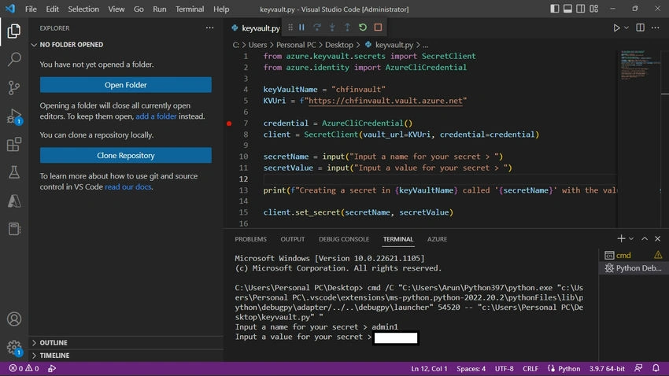Screen dimensions: 669x376
Task: Restart the debug session
Action: click(x=363, y=28)
